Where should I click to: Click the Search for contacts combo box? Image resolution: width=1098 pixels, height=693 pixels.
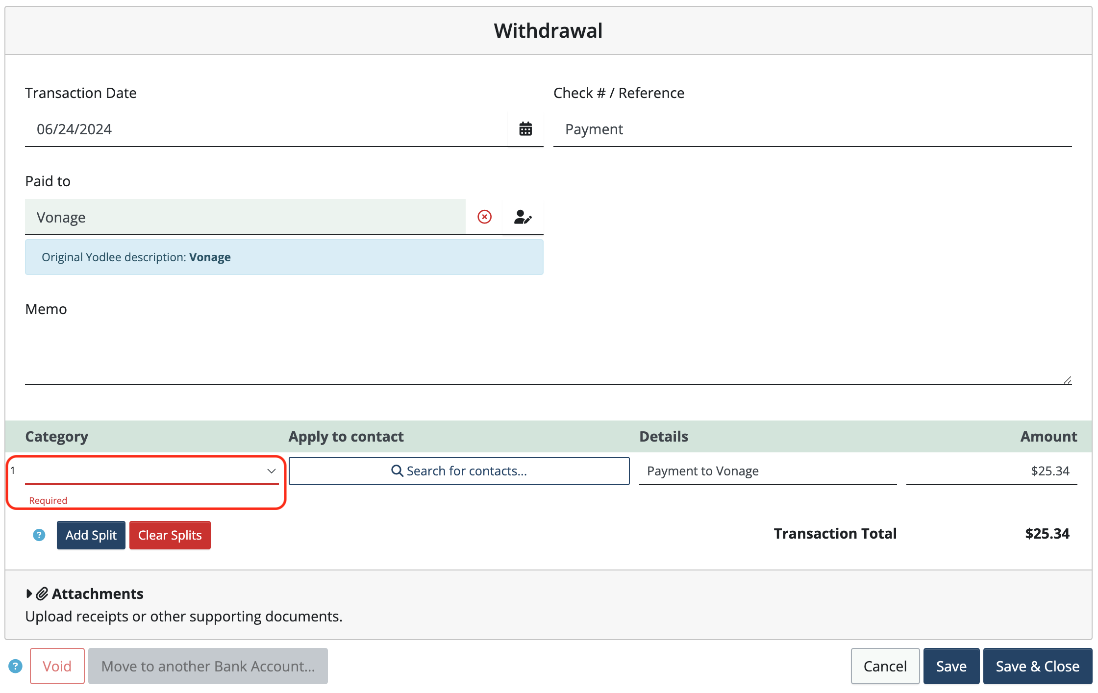(x=459, y=470)
